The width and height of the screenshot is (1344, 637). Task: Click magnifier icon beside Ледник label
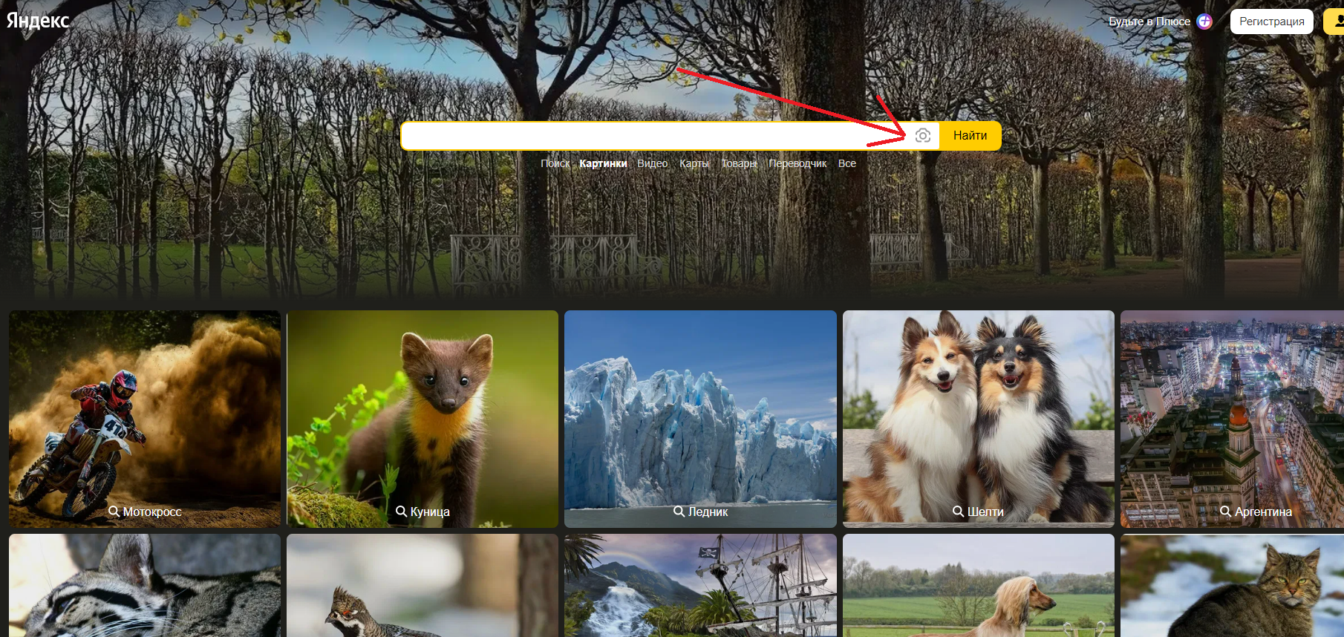point(679,512)
